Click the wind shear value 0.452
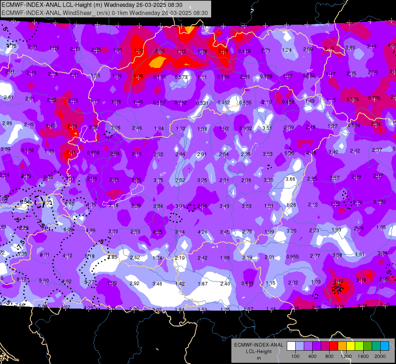Screen dimensions: 396x364 pyautogui.click(x=224, y=103)
